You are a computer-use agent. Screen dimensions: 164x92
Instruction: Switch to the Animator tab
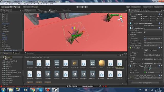click(53, 10)
